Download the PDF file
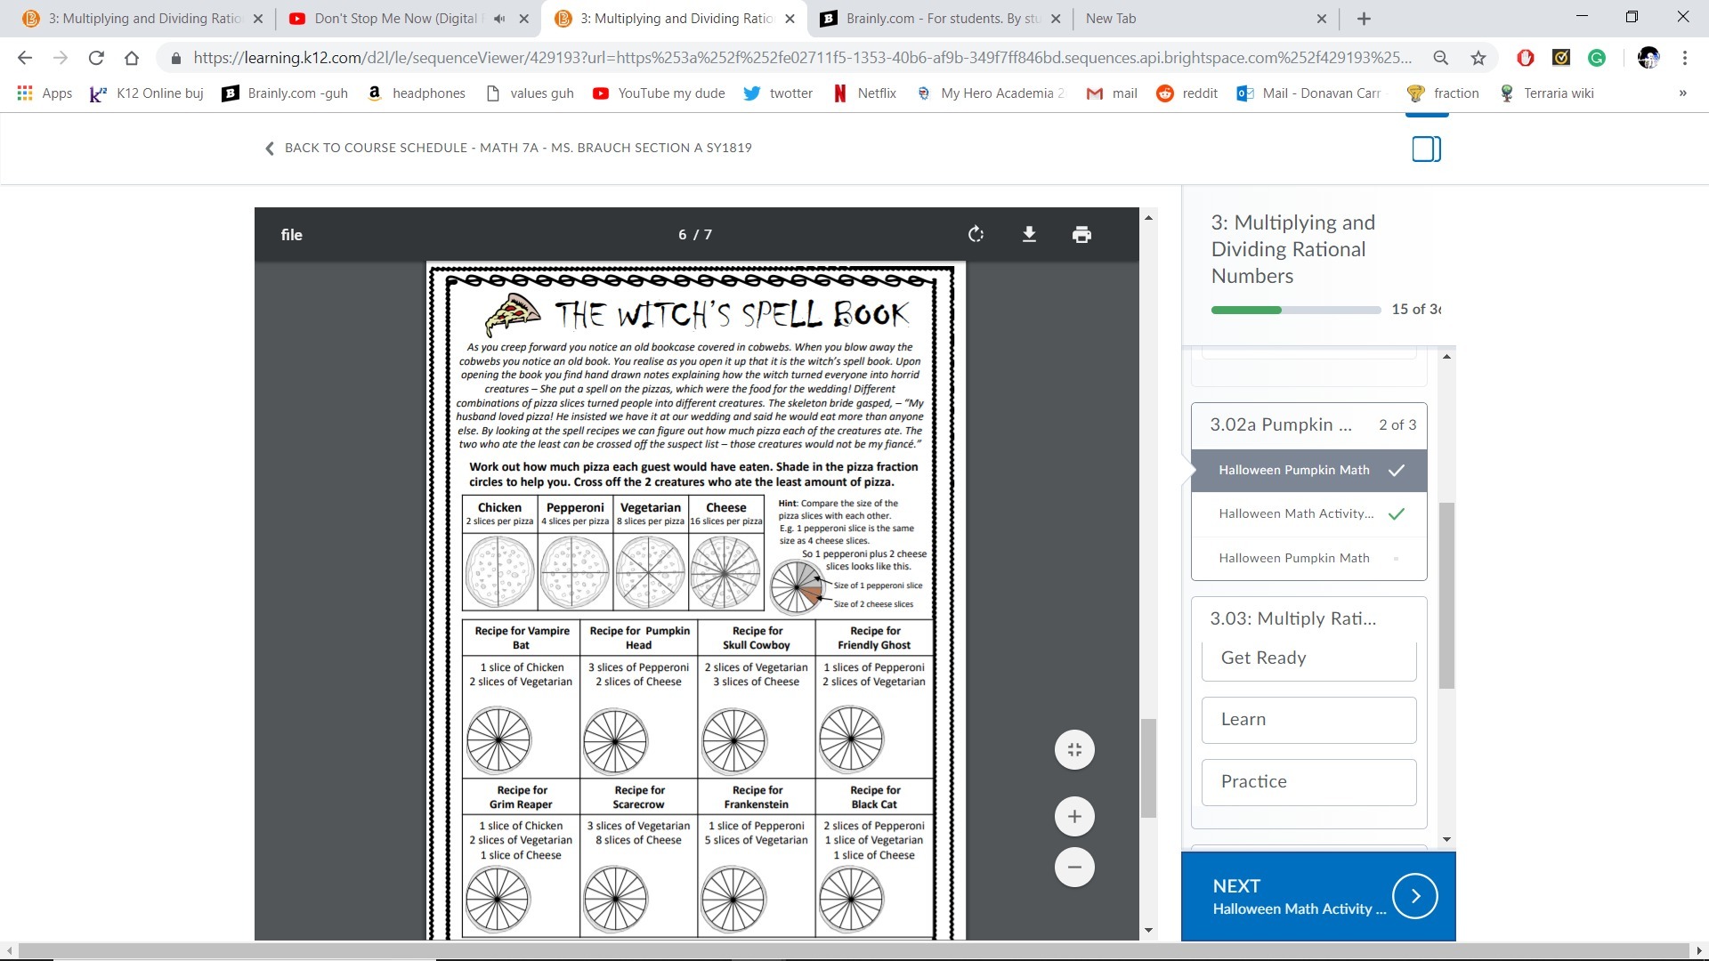The height and width of the screenshot is (961, 1709). pos(1029,234)
